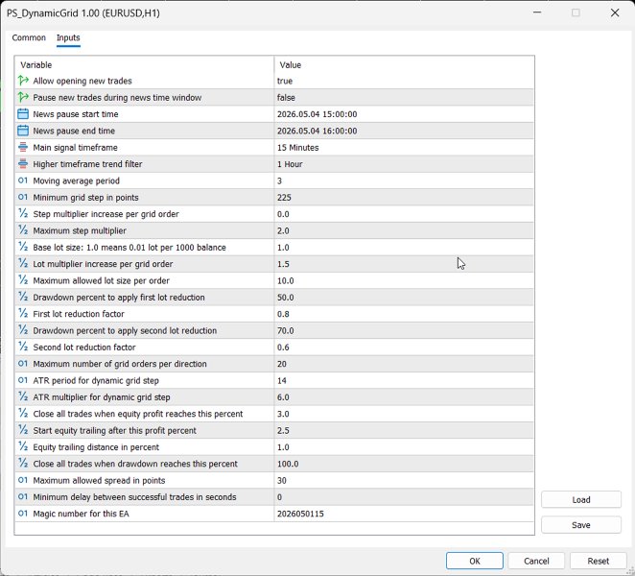Viewport: 635px width, 576px height.
Task: Click the First lot reduction factor value 0.8
Action: coord(283,313)
